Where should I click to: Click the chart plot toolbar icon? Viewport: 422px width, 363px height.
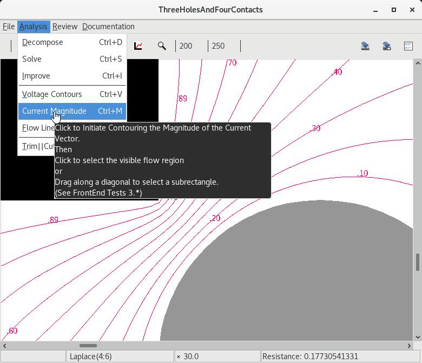click(x=139, y=46)
